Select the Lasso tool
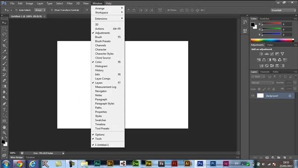 pyautogui.click(x=4, y=34)
